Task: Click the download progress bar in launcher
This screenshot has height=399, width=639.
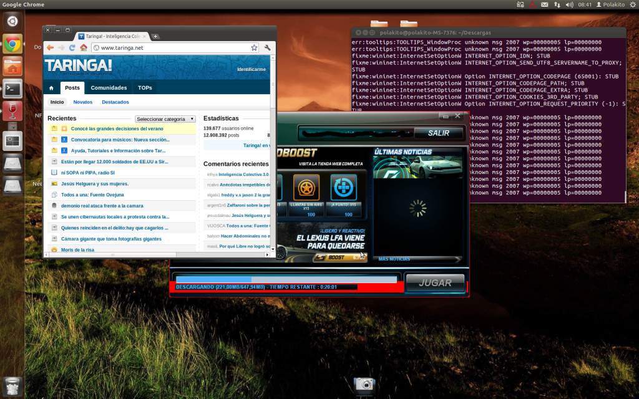Action: click(286, 279)
